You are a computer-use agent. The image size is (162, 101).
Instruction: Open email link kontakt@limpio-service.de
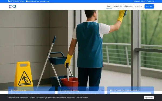click(x=38, y=1)
